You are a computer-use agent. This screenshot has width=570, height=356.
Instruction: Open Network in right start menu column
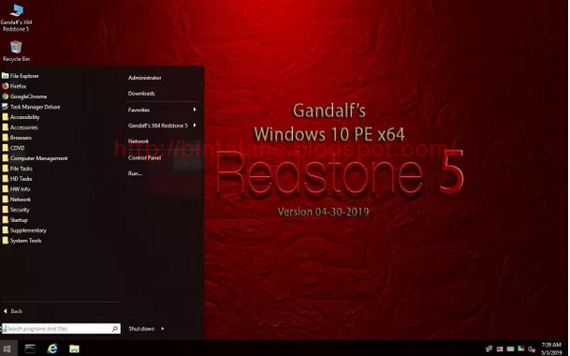(139, 141)
